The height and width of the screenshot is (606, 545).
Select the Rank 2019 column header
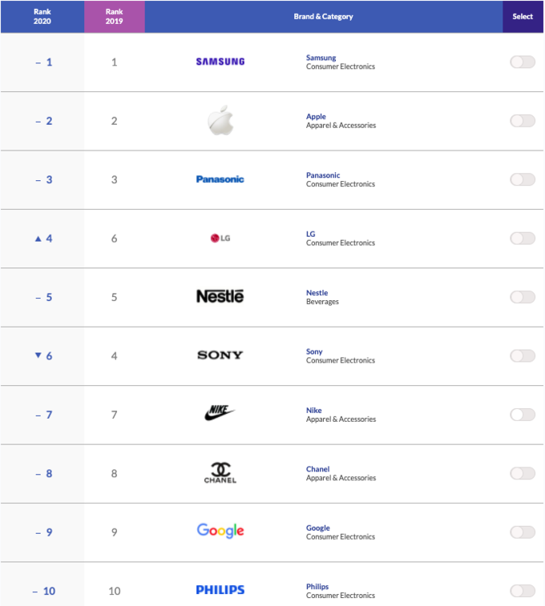click(115, 17)
